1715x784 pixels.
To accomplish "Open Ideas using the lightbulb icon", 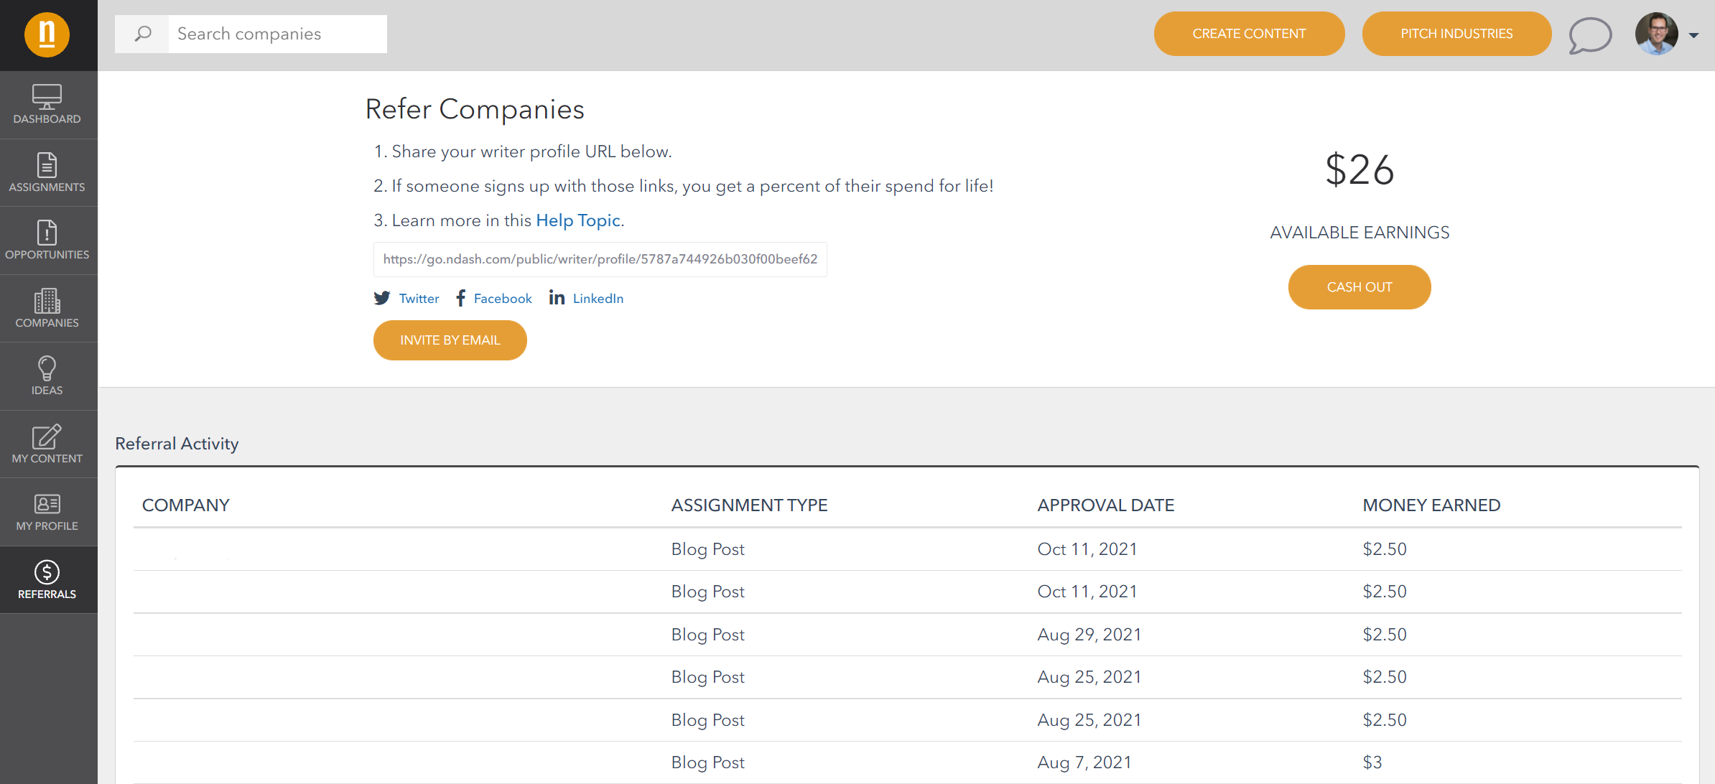I will (x=47, y=368).
